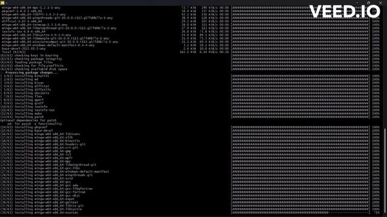Click 'installing mingw-w64-x86_64-ncurses' line
The height and width of the screenshot is (217, 387).
click(x=39, y=213)
